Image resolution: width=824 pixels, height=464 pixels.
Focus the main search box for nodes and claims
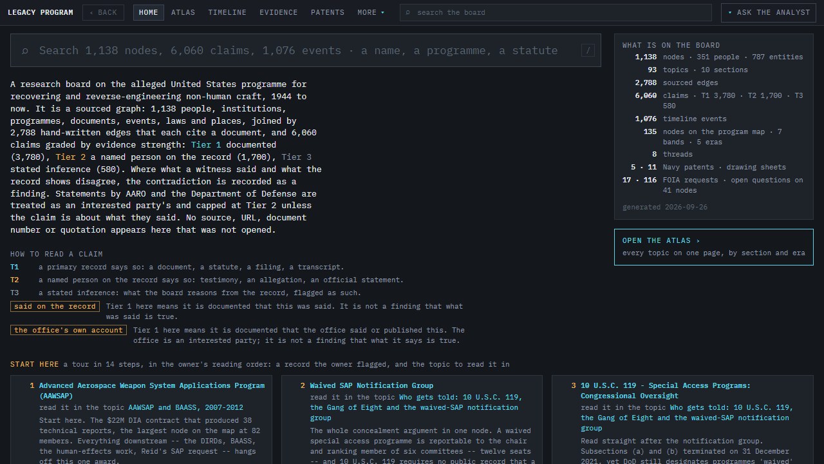click(306, 50)
